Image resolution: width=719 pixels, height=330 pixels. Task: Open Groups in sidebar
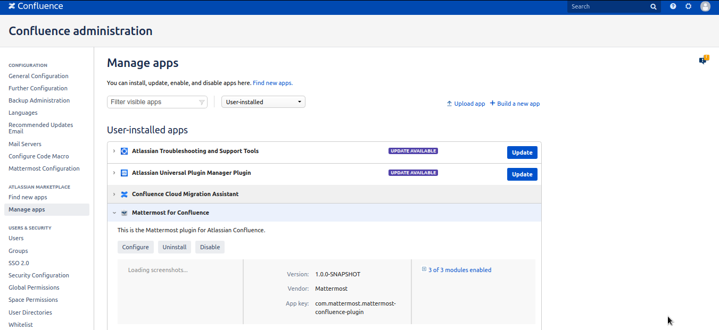[x=18, y=251]
